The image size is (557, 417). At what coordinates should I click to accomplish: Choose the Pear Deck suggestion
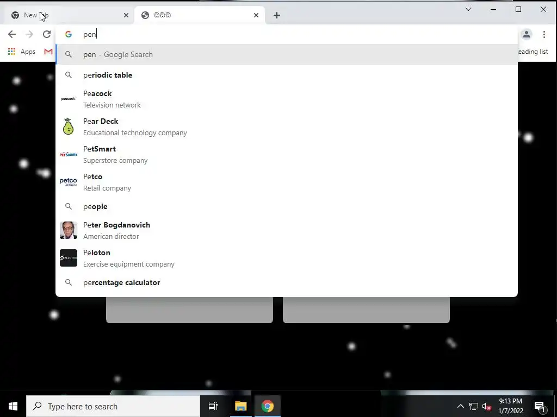tap(287, 127)
